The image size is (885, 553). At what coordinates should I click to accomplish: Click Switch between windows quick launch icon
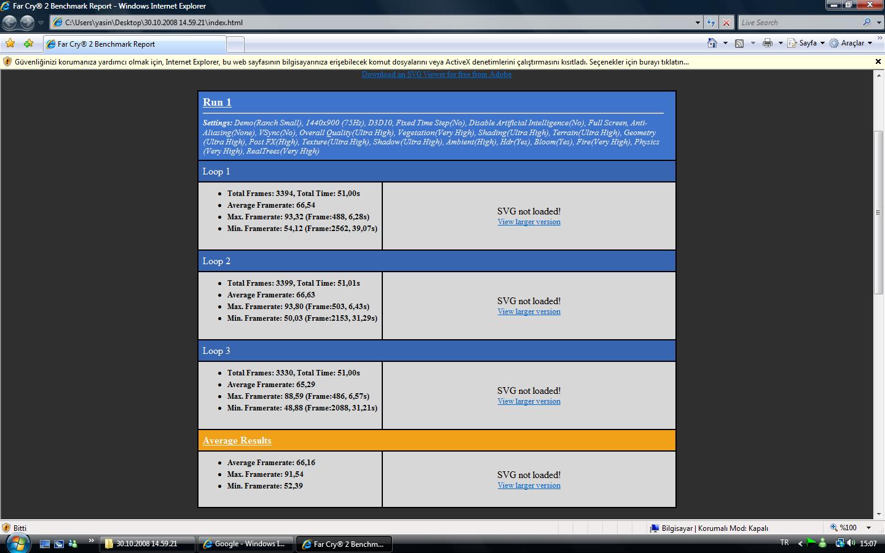59,544
